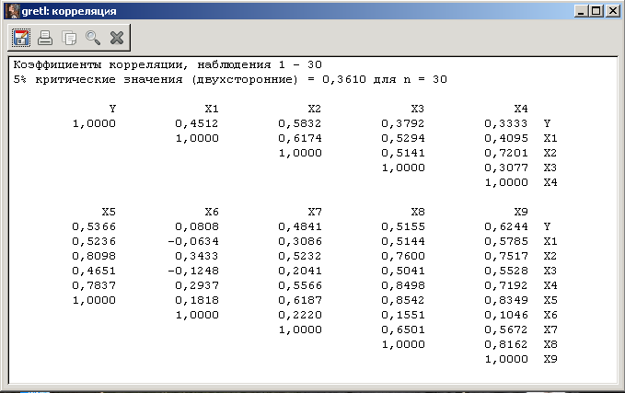Click the X close icon in toolbar
625x393 pixels.
pos(117,38)
